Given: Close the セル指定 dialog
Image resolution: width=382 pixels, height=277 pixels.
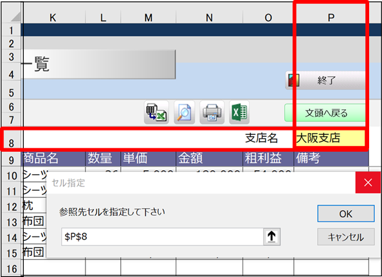Looking at the screenshot, I should [368, 183].
